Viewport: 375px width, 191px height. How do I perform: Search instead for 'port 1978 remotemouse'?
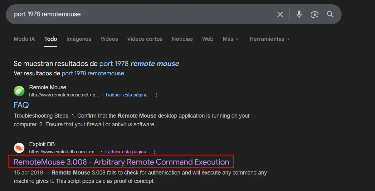click(93, 73)
